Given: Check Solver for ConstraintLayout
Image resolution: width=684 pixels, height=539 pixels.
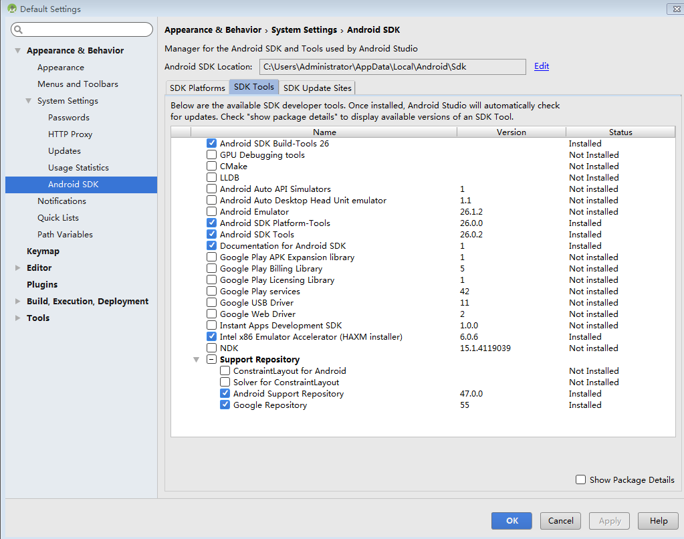Looking at the screenshot, I should pos(225,381).
